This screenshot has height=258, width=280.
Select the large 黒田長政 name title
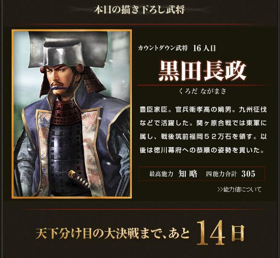(202, 71)
